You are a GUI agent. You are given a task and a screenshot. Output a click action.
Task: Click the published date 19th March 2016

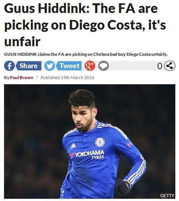coord(77,77)
